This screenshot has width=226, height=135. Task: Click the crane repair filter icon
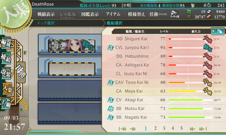220,31
